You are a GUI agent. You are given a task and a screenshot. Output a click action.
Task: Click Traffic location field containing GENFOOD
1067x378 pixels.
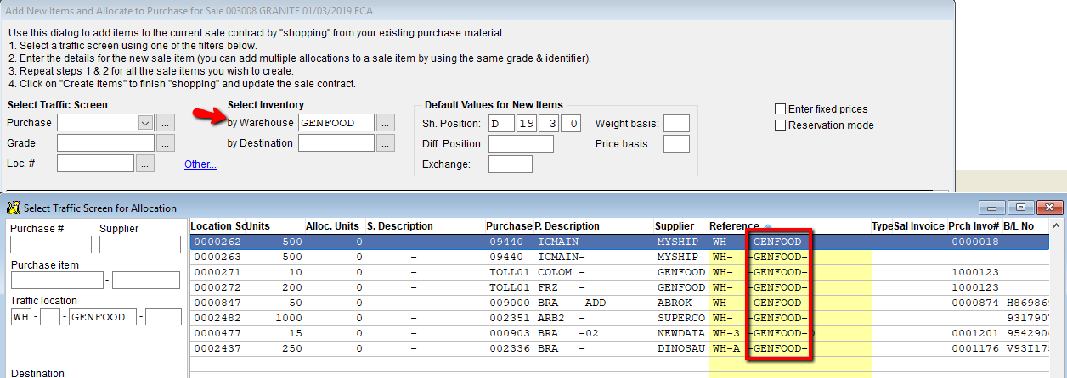pos(102,317)
